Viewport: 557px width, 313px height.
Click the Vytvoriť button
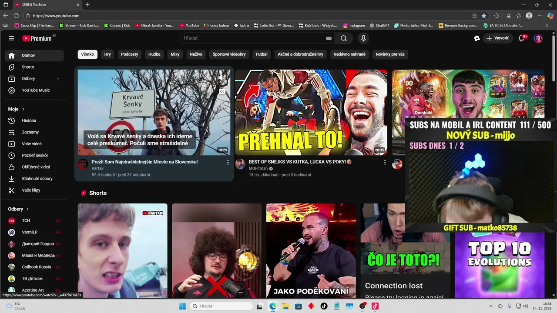498,38
